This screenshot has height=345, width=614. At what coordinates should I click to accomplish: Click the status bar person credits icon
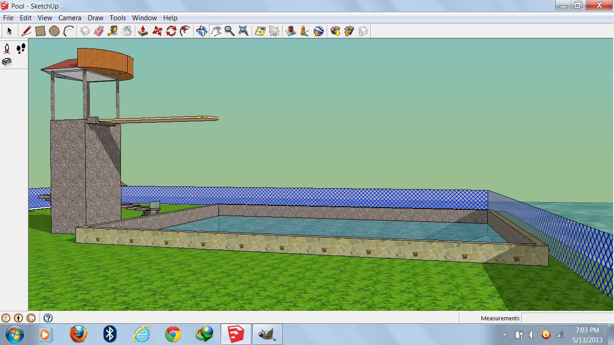tap(18, 318)
